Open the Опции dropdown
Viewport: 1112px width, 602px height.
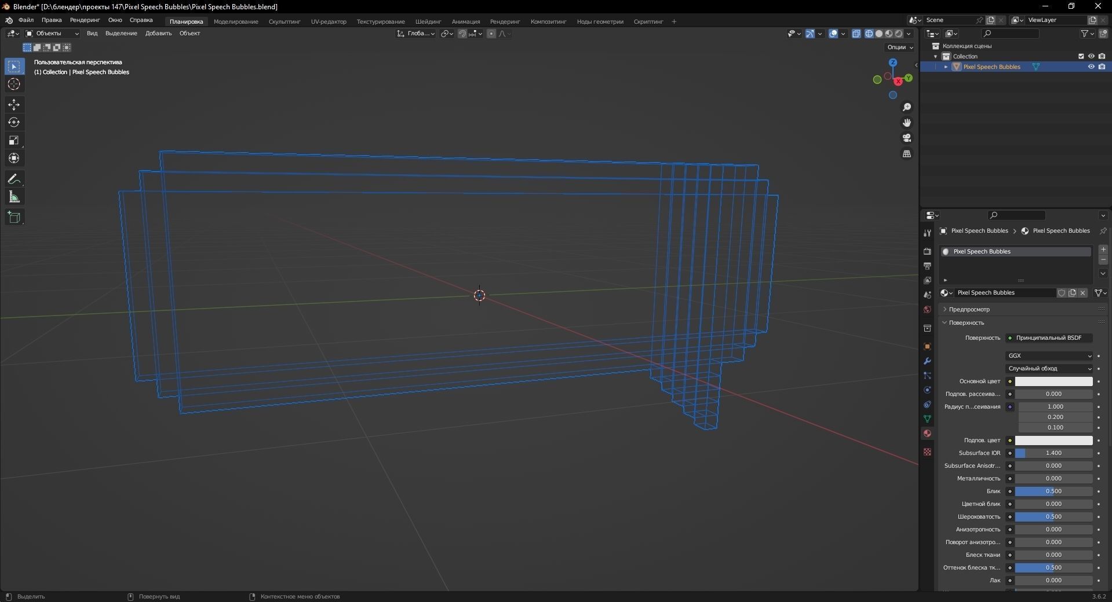(900, 47)
